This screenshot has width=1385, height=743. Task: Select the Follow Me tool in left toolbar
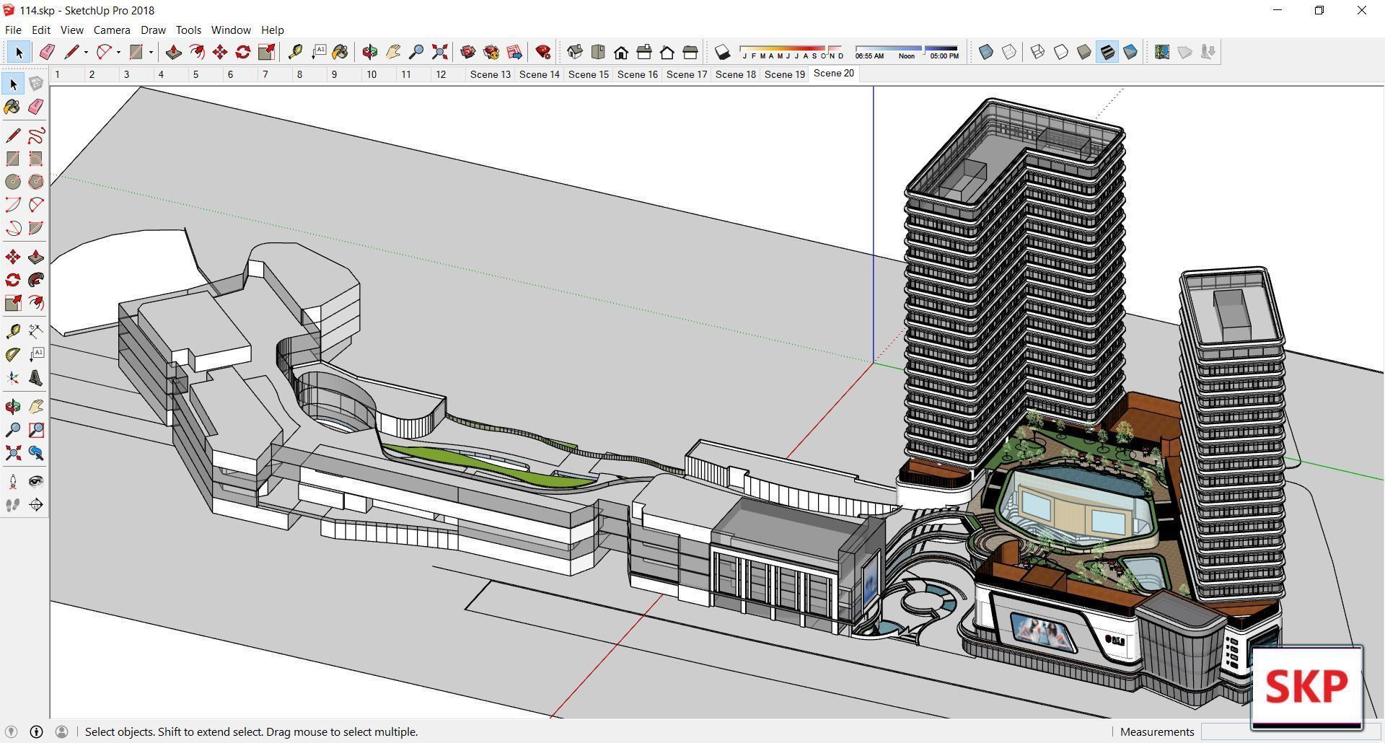click(x=35, y=280)
